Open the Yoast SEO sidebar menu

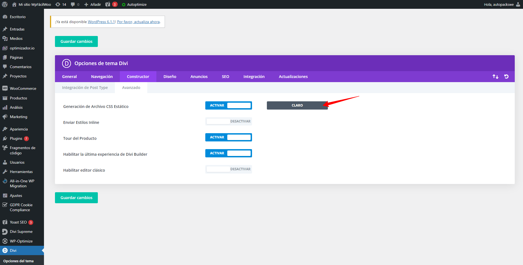tap(22, 222)
